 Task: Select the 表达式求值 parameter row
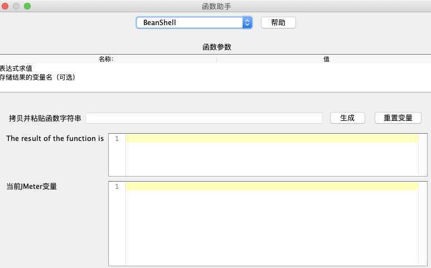215,69
